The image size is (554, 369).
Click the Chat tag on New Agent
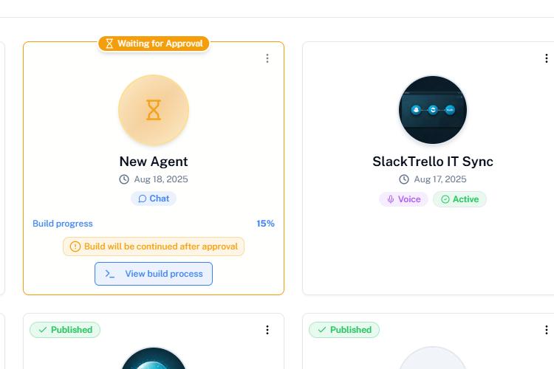tap(154, 199)
